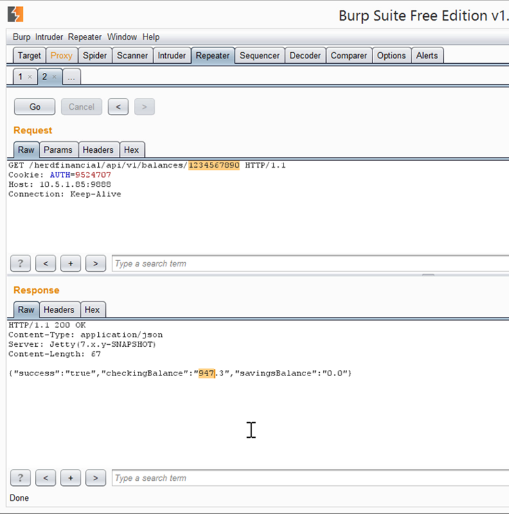The height and width of the screenshot is (514, 509).
Task: Click the HTTP/1.1 200 OK status line
Action: tap(47, 325)
